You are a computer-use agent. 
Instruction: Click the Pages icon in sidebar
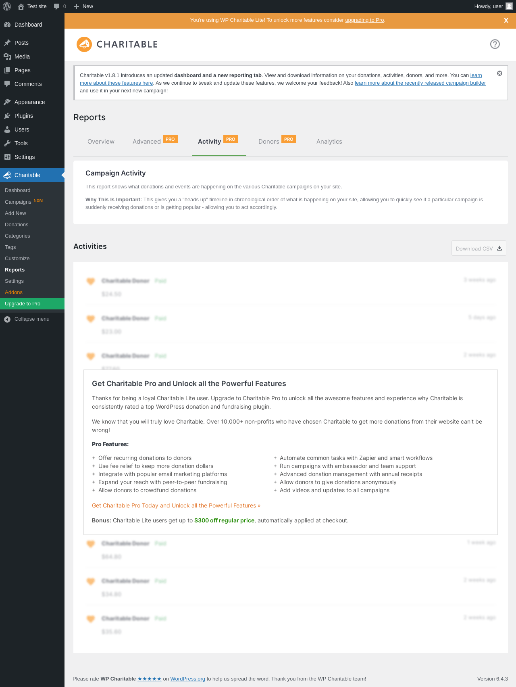pos(7,70)
